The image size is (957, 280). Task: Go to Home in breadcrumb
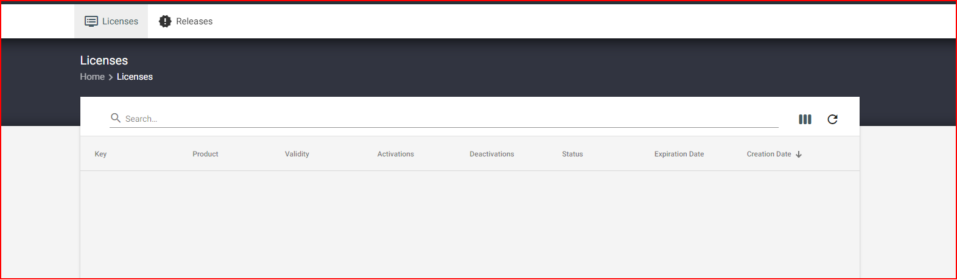pos(93,77)
